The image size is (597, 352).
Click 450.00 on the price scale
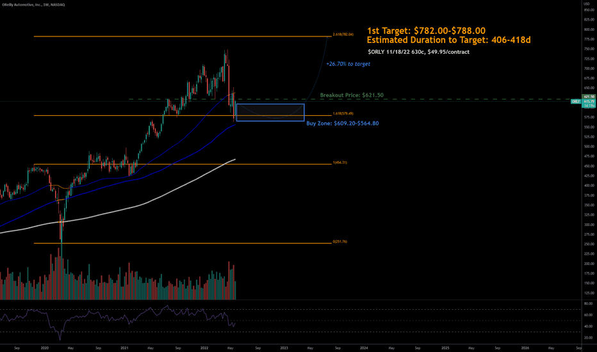pos(589,166)
